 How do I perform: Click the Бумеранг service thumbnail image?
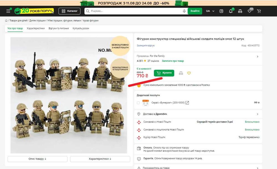point(146,103)
